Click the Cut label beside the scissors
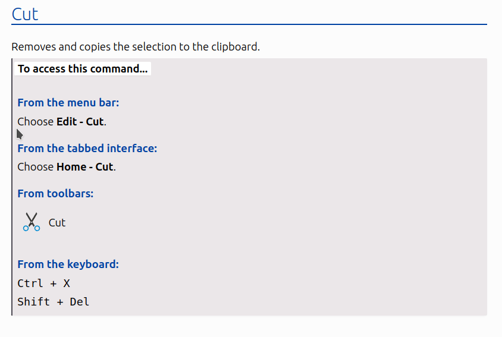The image size is (502, 337). 57,222
